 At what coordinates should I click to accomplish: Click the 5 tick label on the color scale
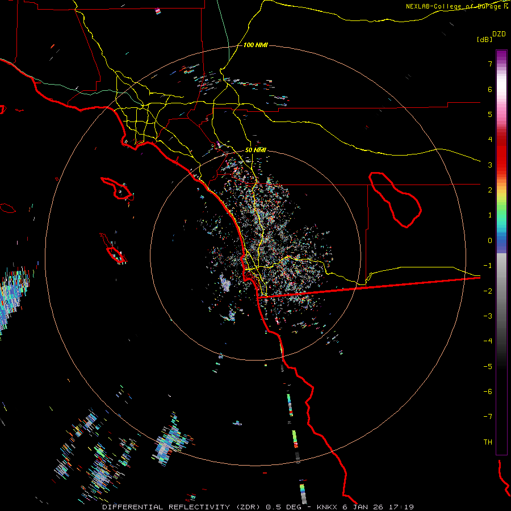[490, 114]
